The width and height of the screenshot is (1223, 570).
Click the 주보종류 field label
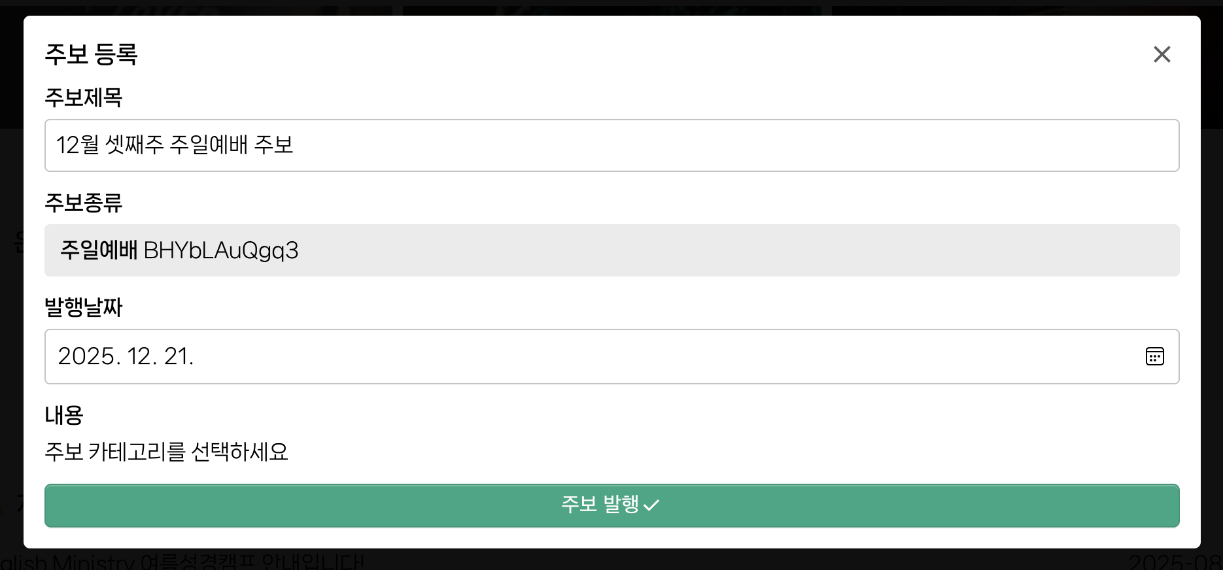click(x=84, y=203)
